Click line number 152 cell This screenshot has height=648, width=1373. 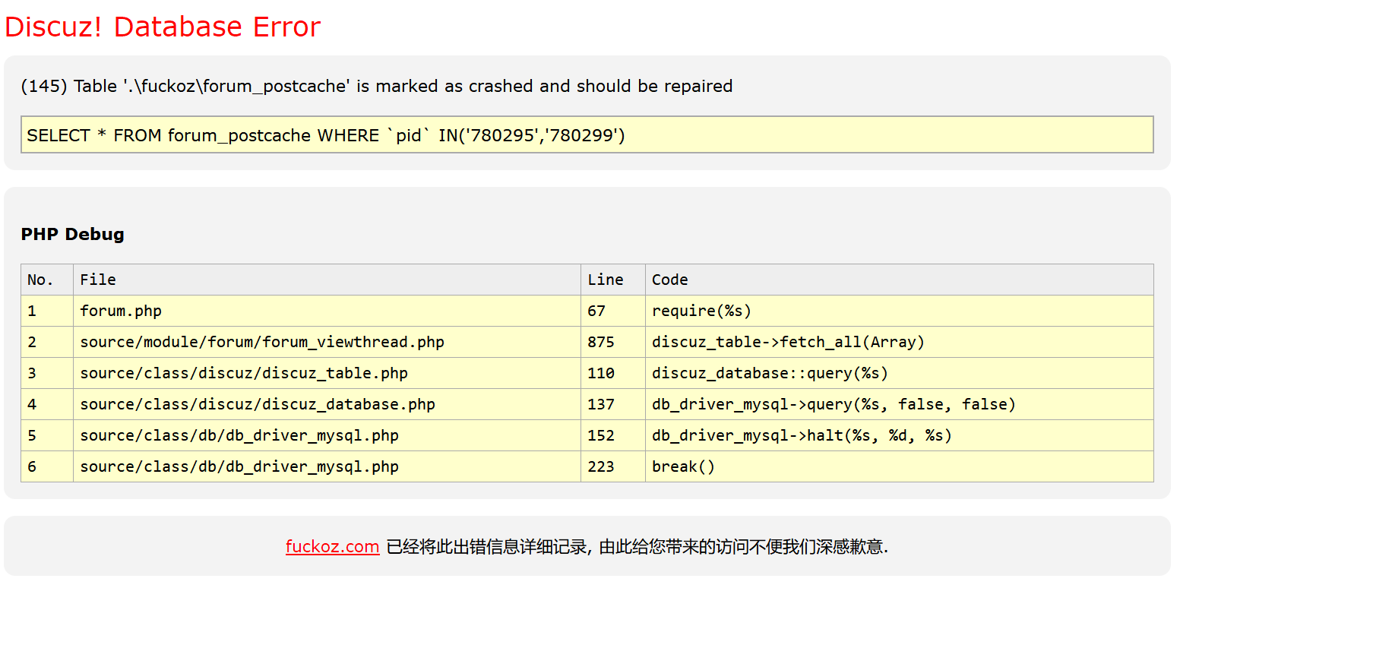(613, 435)
